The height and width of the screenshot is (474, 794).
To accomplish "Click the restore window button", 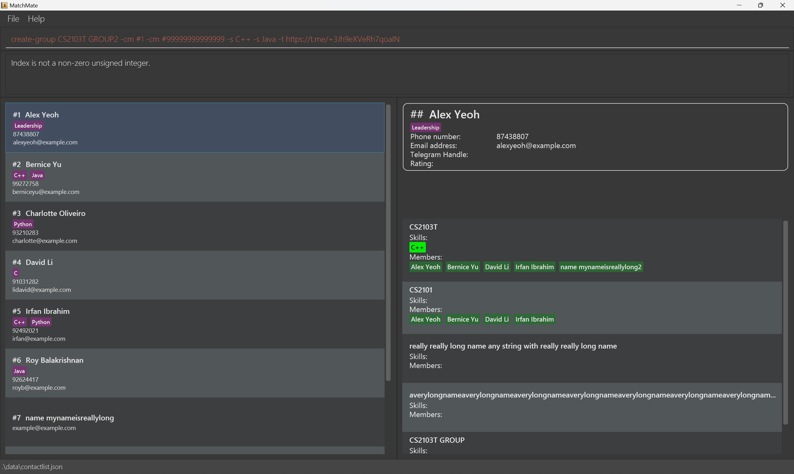I will [761, 5].
